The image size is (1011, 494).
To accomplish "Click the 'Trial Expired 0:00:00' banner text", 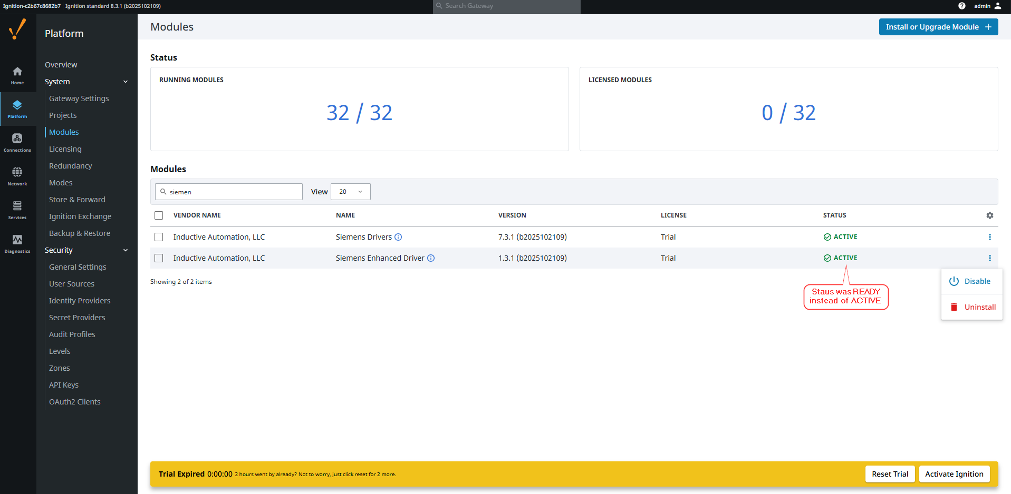I will [196, 474].
